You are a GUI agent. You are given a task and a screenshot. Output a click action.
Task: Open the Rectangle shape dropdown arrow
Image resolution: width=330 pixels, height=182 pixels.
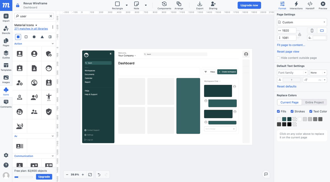click(127, 5)
